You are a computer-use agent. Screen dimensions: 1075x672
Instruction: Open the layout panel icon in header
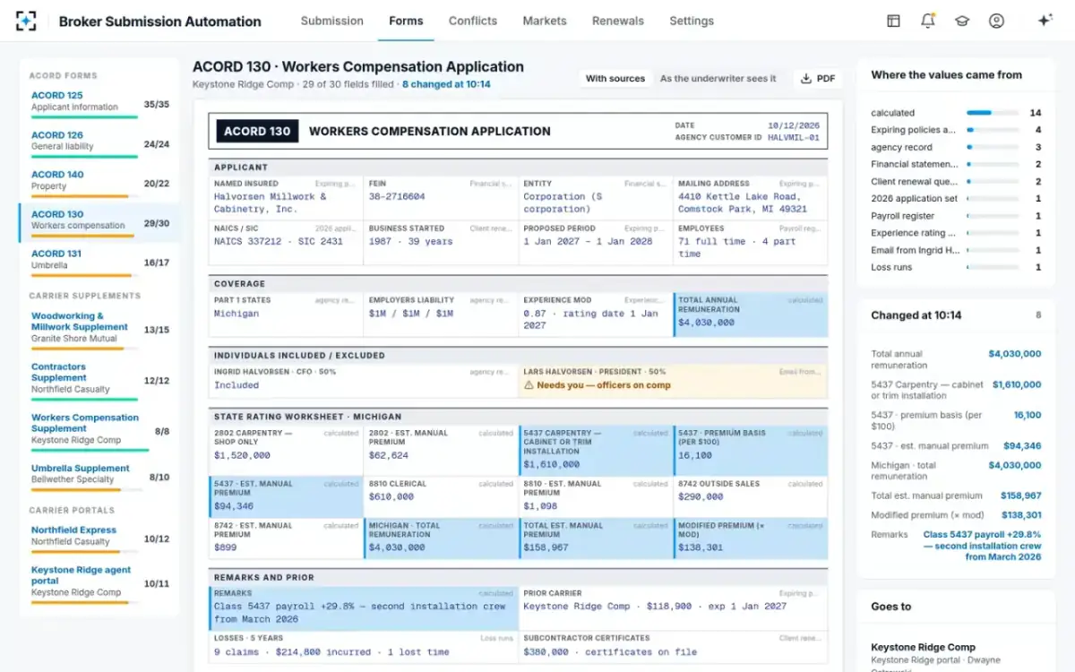click(x=893, y=21)
